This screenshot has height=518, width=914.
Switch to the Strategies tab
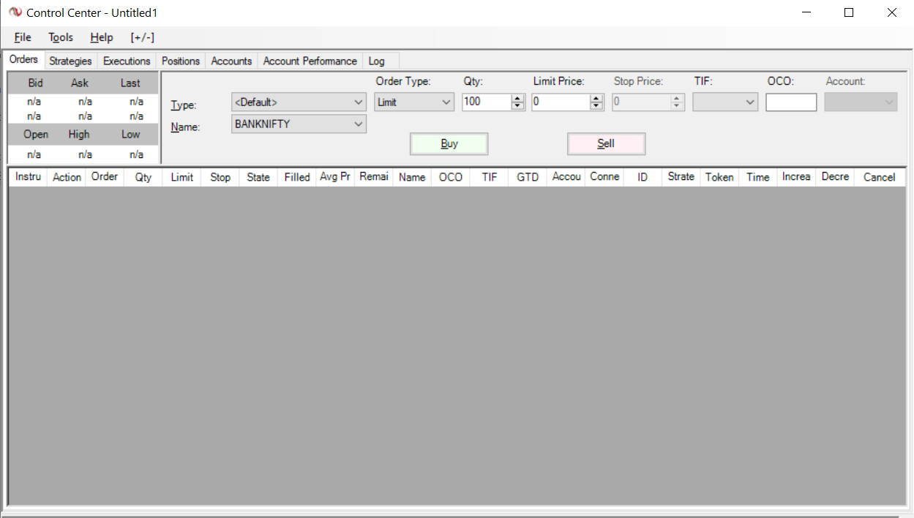[x=71, y=61]
